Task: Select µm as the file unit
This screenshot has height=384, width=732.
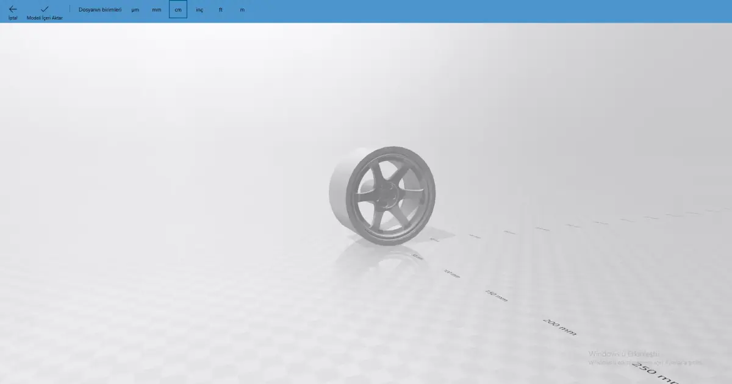Action: [135, 10]
